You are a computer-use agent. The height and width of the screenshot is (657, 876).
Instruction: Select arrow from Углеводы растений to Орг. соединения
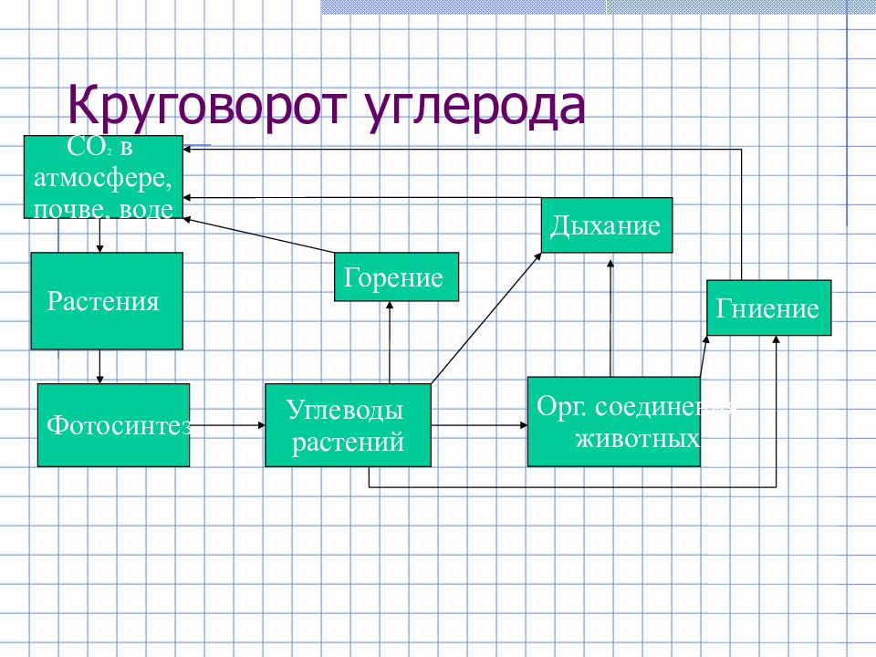coord(479,425)
